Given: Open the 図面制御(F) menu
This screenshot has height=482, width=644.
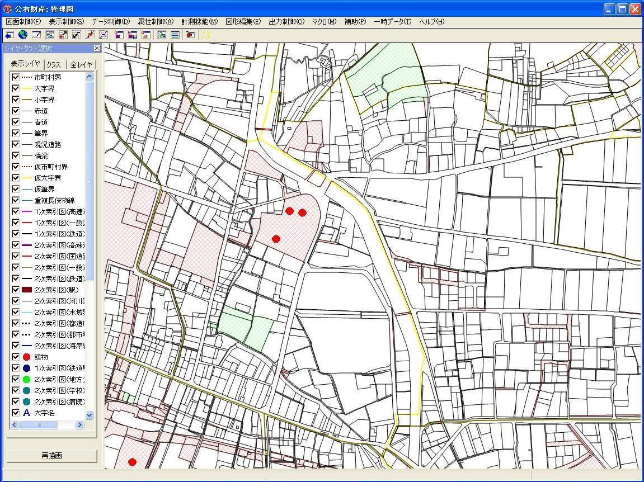Looking at the screenshot, I should [x=23, y=22].
